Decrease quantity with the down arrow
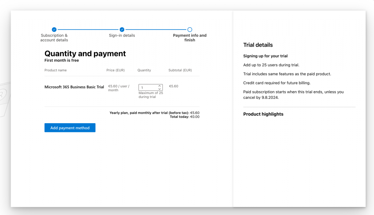The width and height of the screenshot is (374, 215). [160, 89]
